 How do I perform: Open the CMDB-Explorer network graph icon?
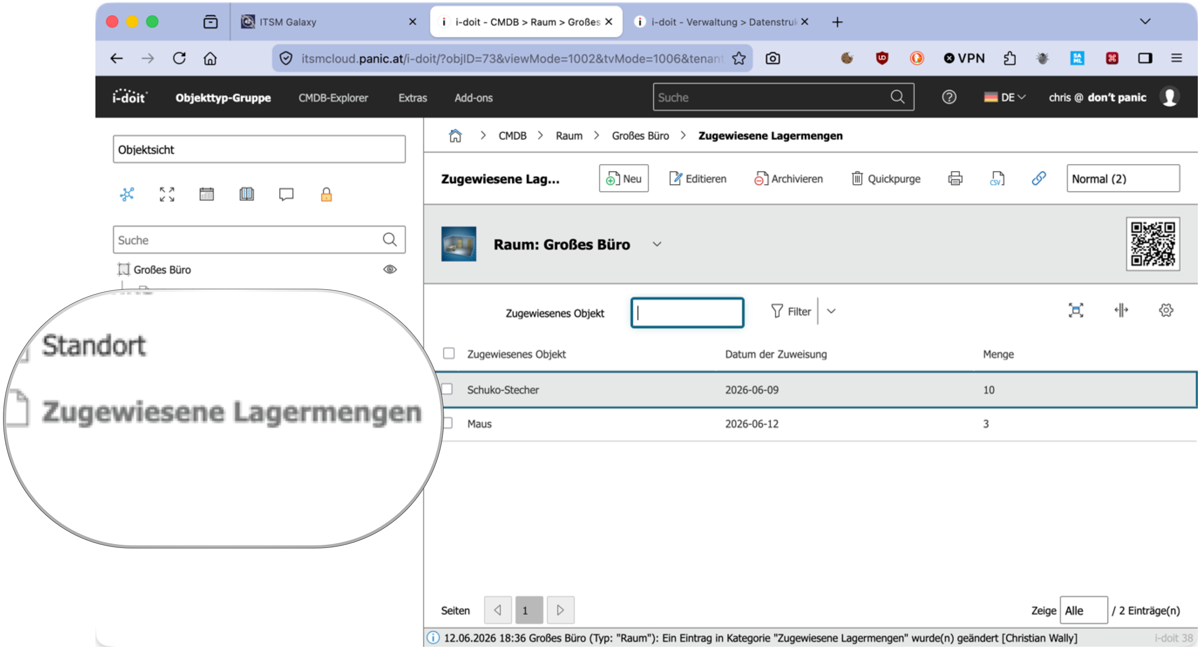(x=127, y=194)
